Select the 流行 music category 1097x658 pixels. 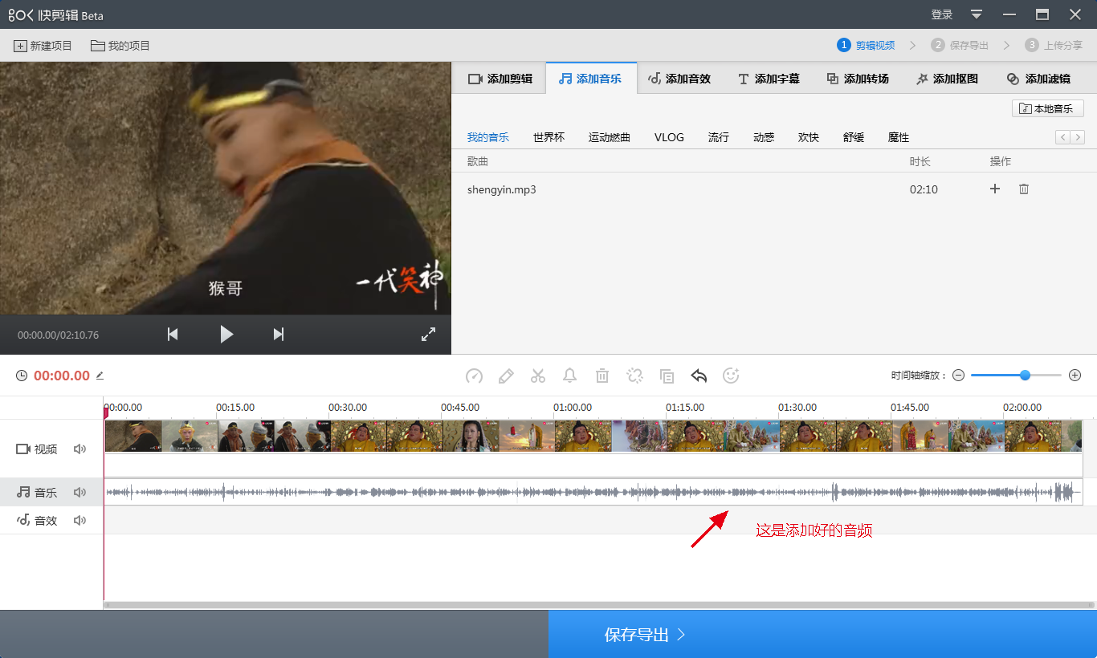(719, 137)
